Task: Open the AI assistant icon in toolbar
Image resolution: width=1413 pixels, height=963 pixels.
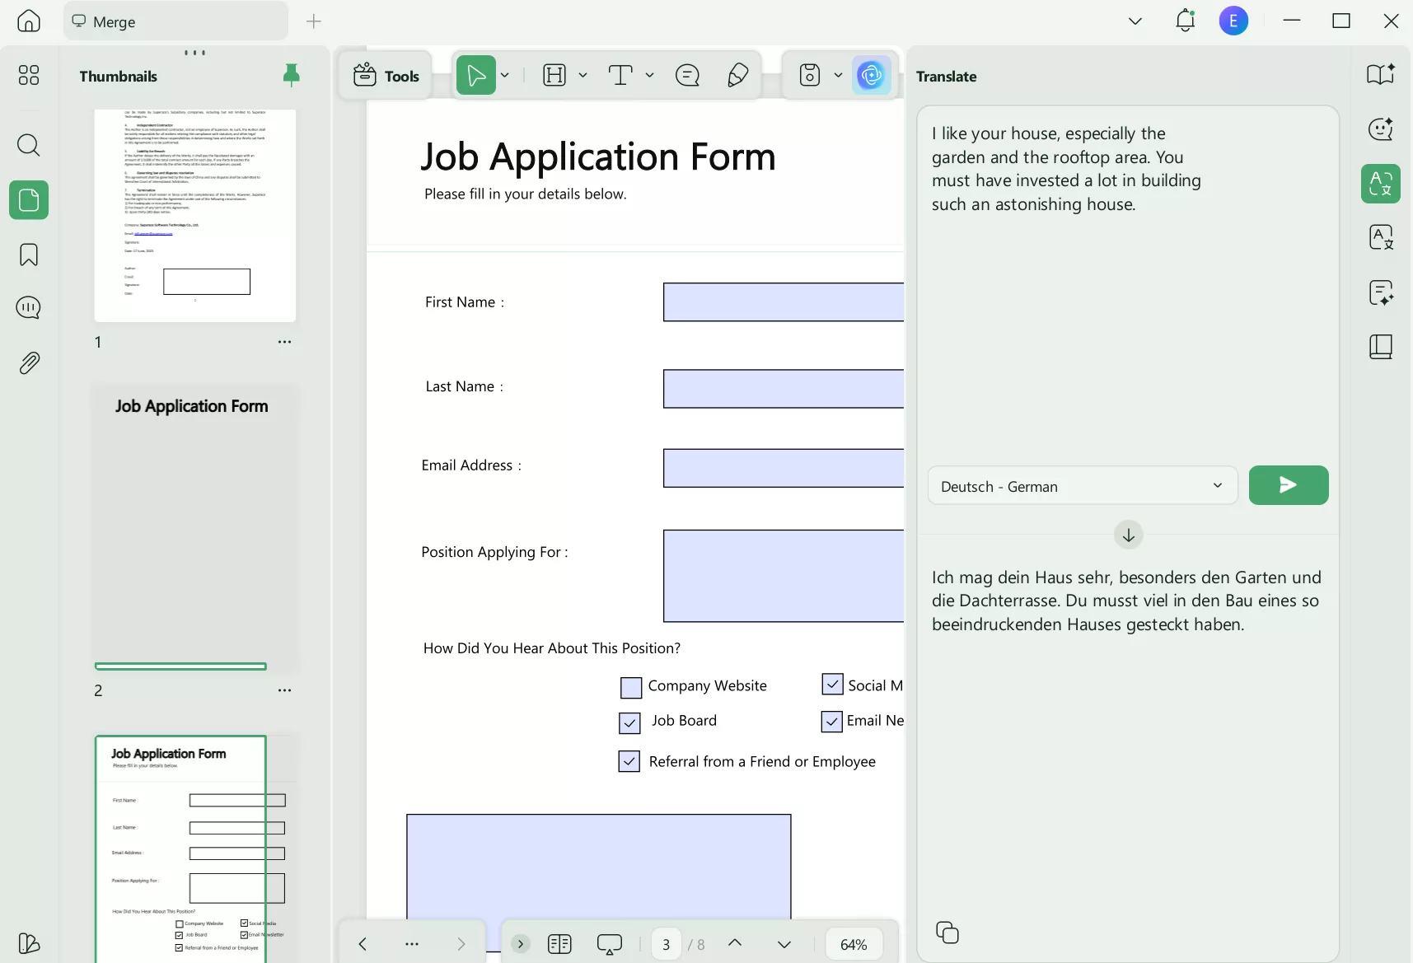Action: coord(871,75)
